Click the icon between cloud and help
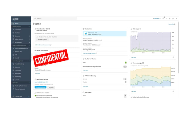This screenshot has width=190, height=114. pyautogui.click(x=170, y=18)
